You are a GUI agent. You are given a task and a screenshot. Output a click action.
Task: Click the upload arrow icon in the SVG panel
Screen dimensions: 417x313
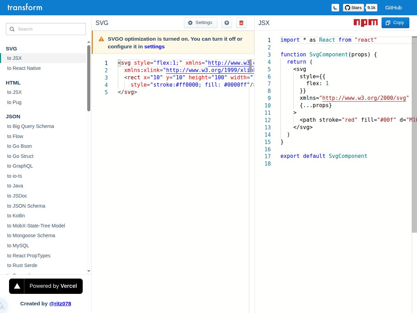[227, 23]
